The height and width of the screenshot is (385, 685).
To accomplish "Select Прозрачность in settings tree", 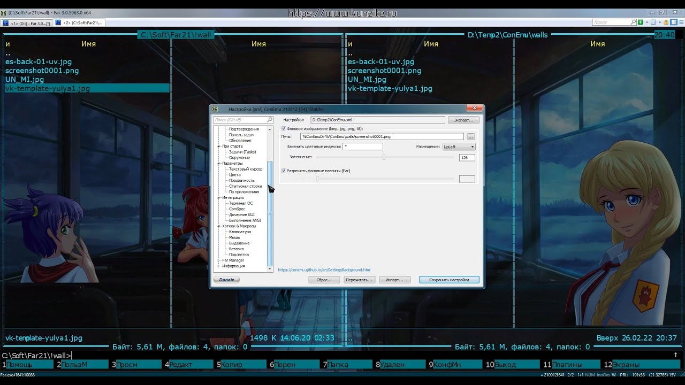I will tap(242, 180).
